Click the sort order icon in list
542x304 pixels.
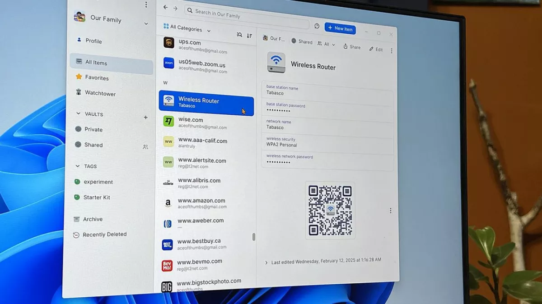pyautogui.click(x=249, y=36)
